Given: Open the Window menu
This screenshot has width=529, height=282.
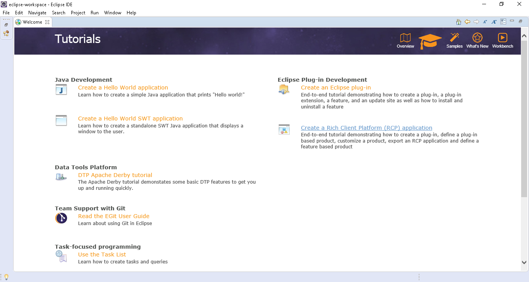Looking at the screenshot, I should point(113,13).
